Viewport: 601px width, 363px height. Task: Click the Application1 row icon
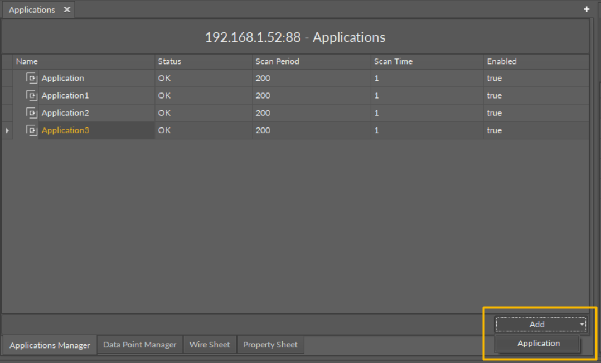pyautogui.click(x=31, y=95)
